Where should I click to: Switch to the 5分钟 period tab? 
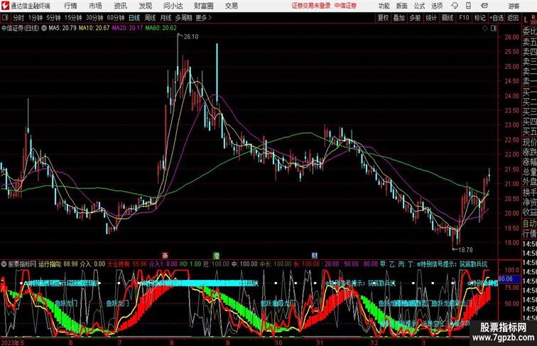click(53, 18)
